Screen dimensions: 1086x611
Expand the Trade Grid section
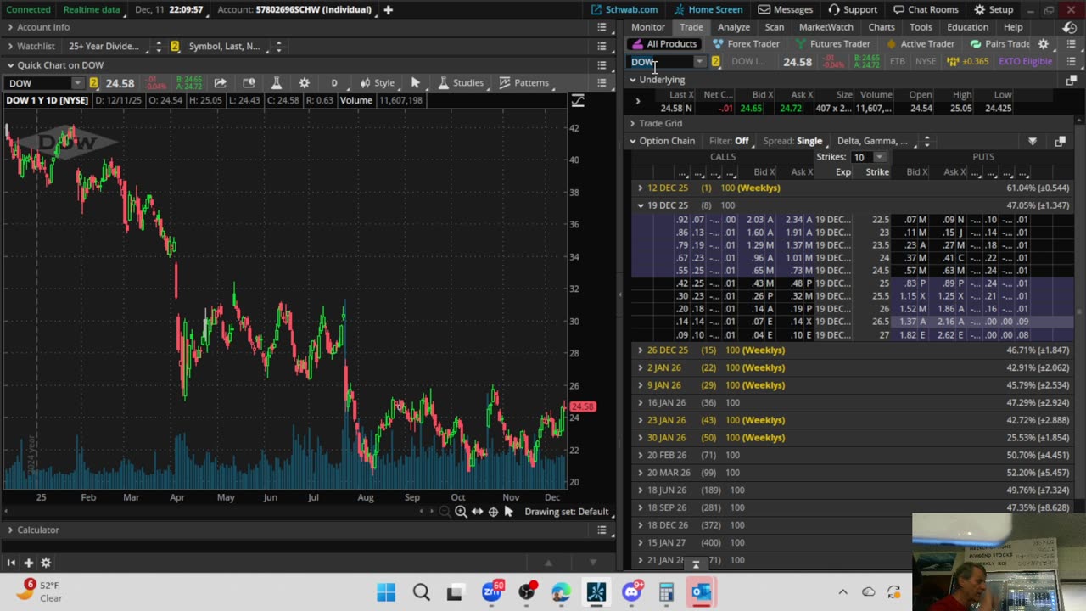[632, 123]
